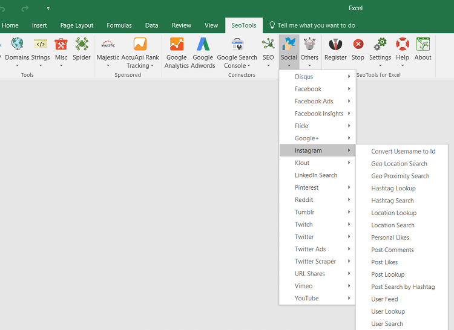Expand the Domains dropdown arrow
This screenshot has height=330, width=454.
click(x=17, y=66)
